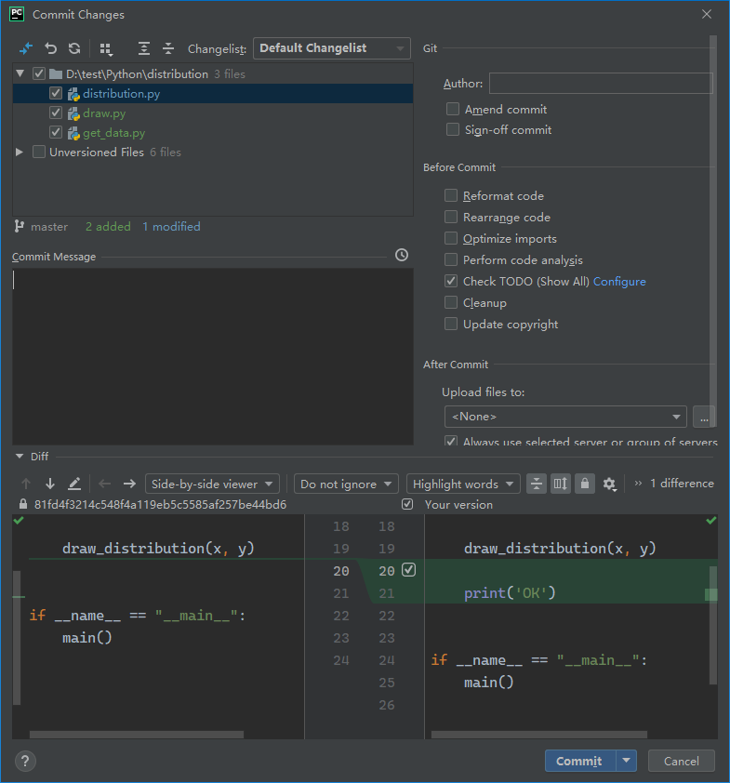Click the double-chevron more diff actions

click(x=638, y=483)
